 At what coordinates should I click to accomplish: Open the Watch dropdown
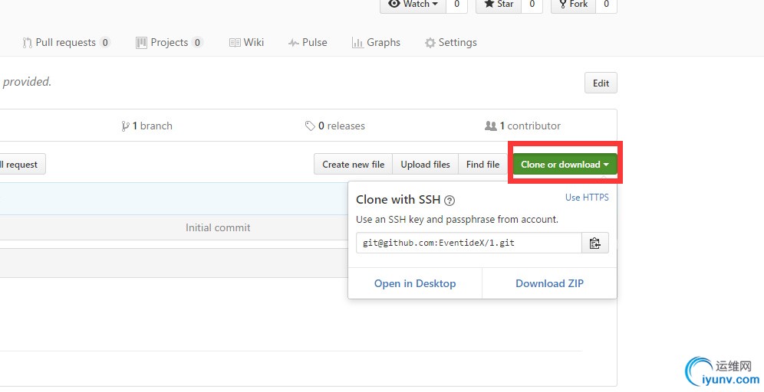click(x=413, y=4)
